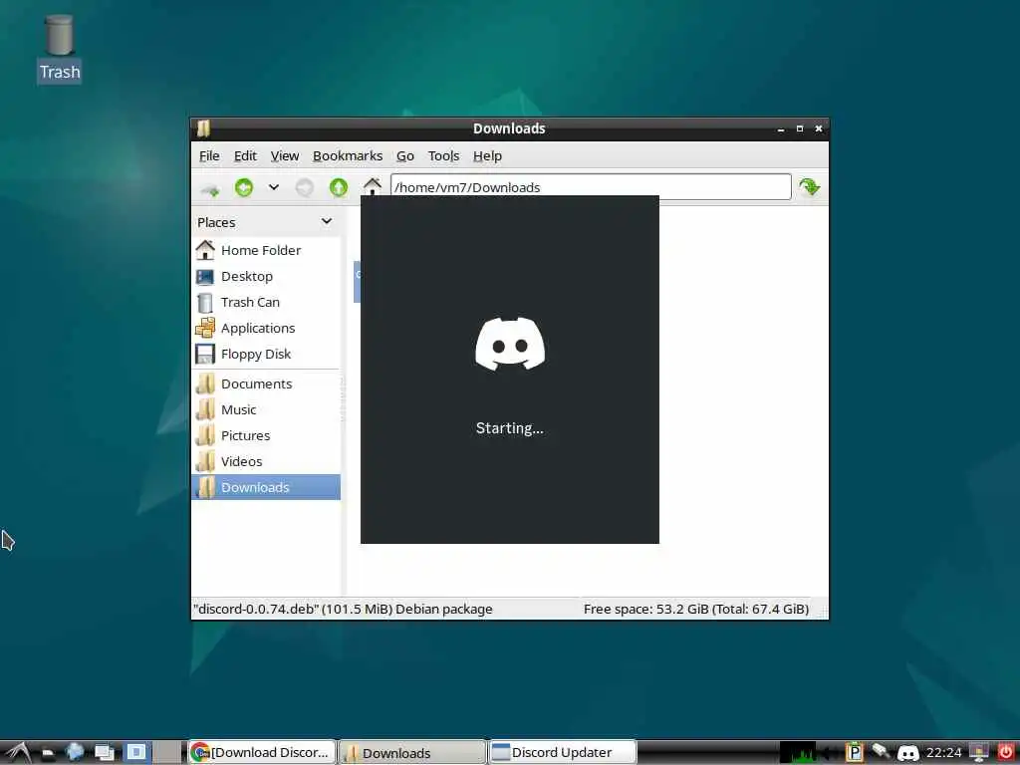
Task: Select Floppy Disk in Places sidebar
Action: pos(266,355)
